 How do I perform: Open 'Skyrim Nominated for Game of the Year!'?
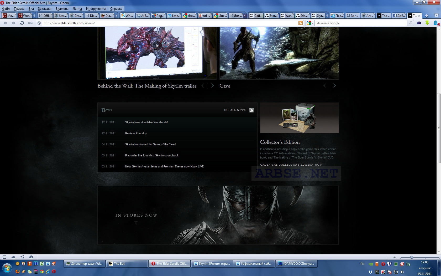pos(150,144)
